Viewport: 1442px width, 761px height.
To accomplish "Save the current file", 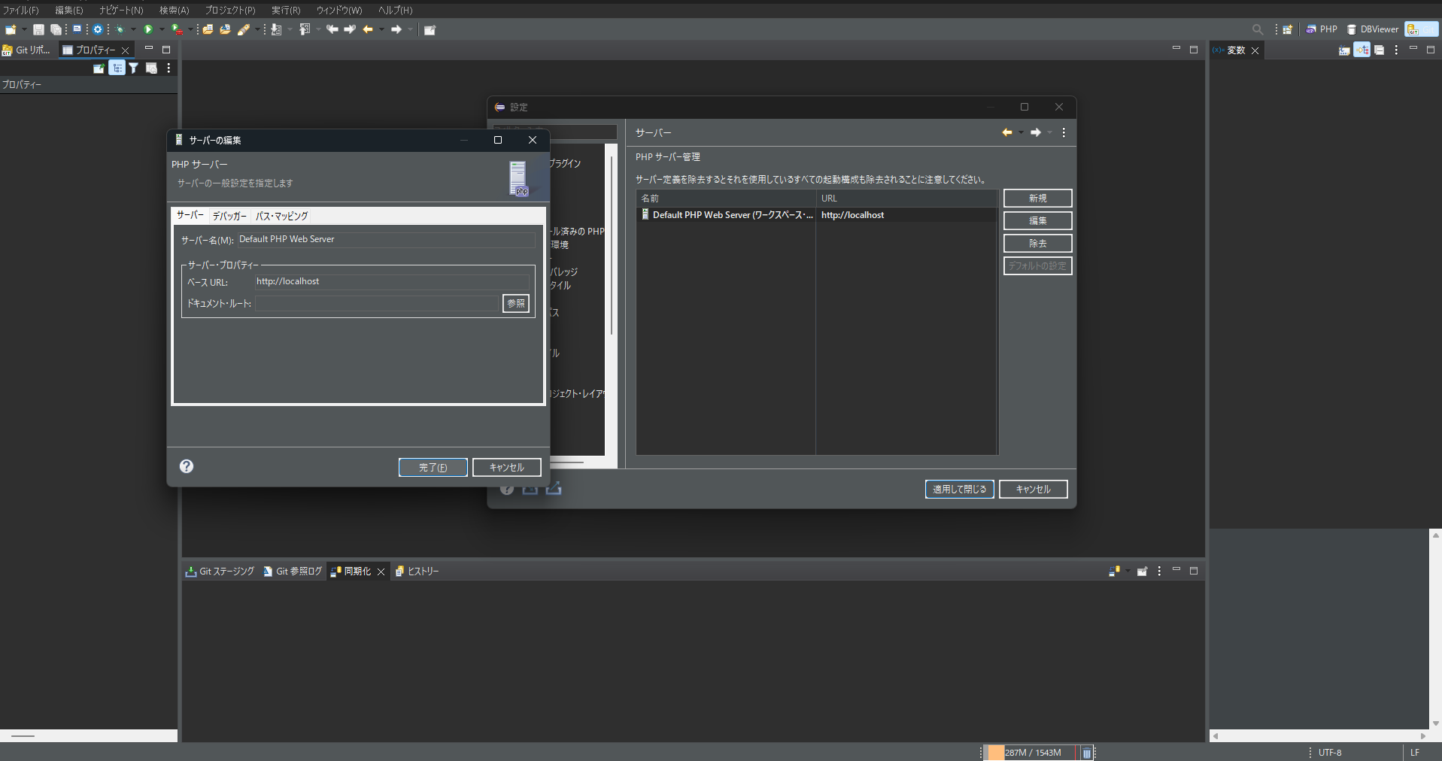I will click(x=38, y=29).
